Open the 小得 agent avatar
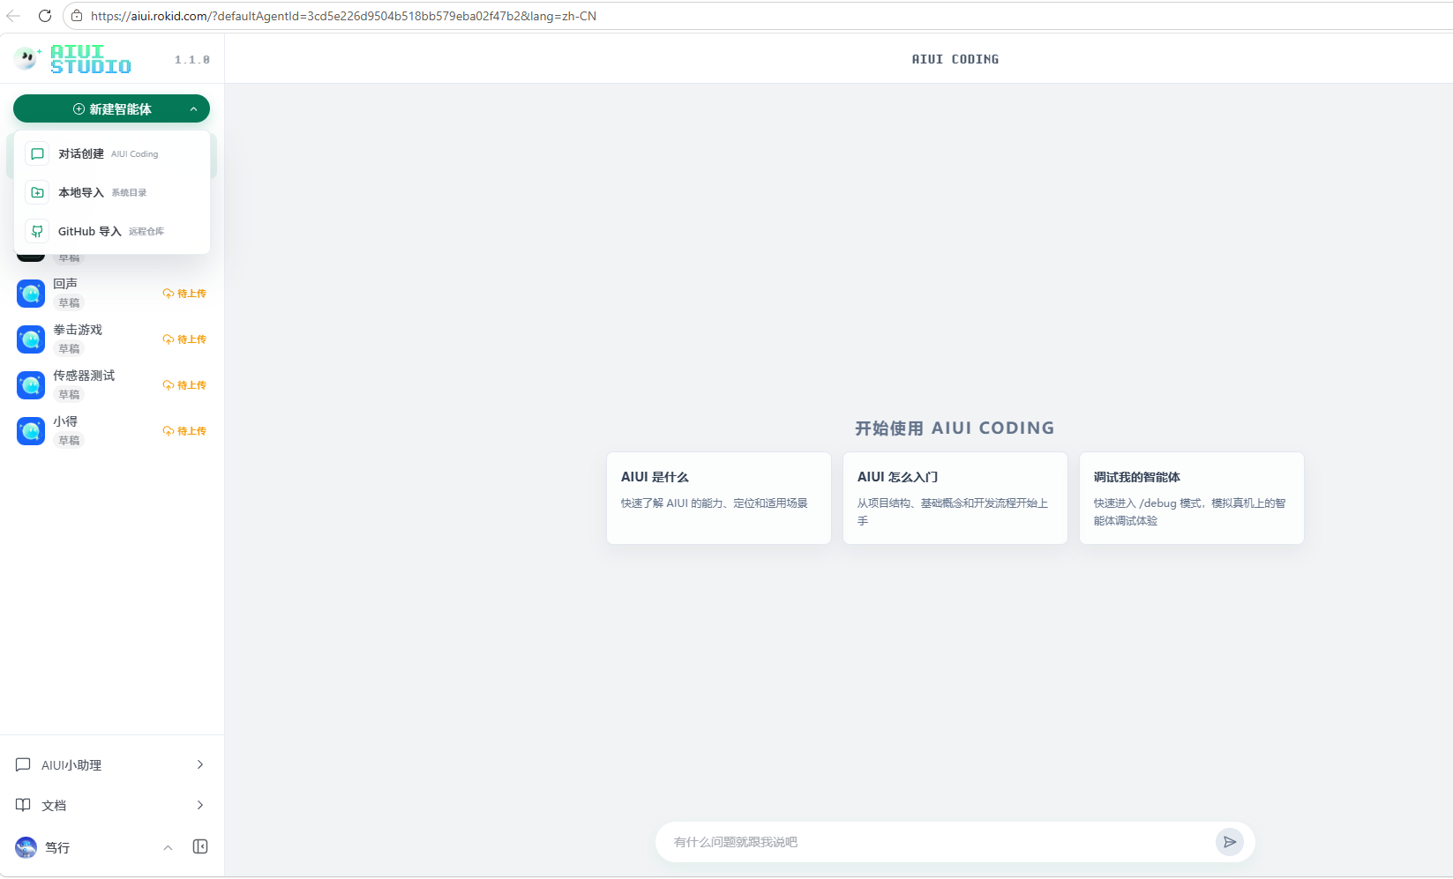The height and width of the screenshot is (879, 1453). tap(31, 431)
